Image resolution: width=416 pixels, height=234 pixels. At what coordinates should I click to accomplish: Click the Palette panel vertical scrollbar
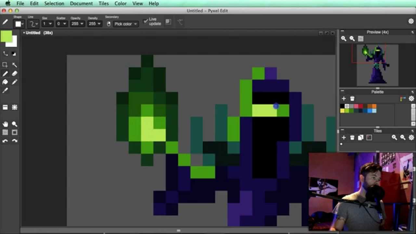(413, 115)
